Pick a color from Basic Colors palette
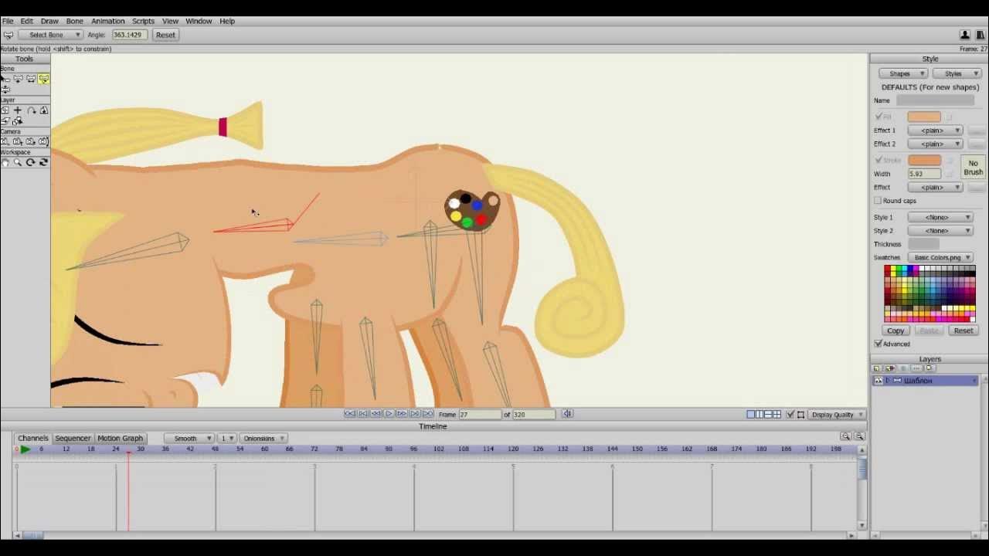Viewport: 989px width, 556px height. (930, 293)
